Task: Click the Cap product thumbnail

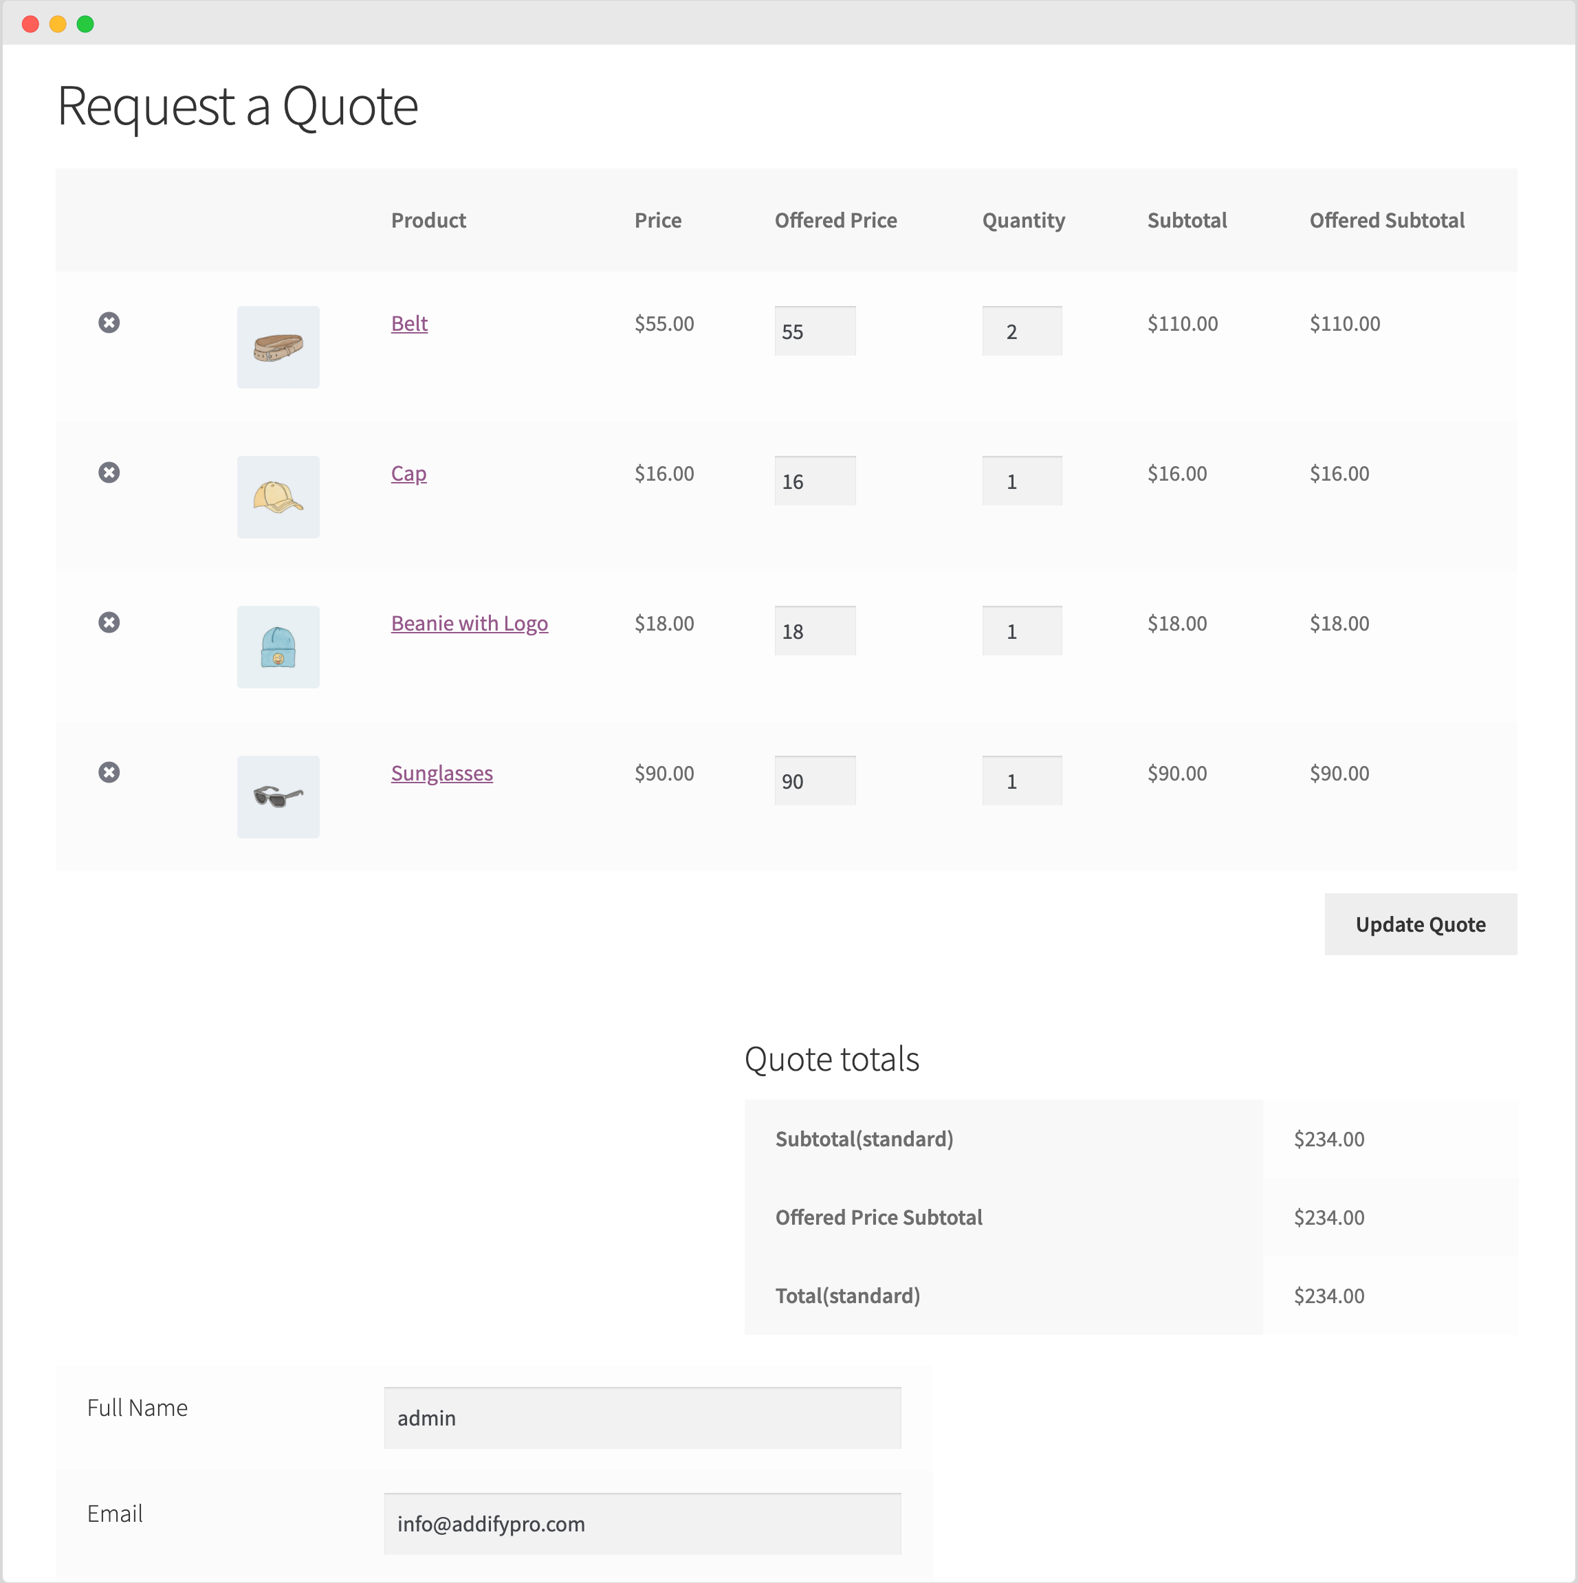Action: click(x=278, y=496)
